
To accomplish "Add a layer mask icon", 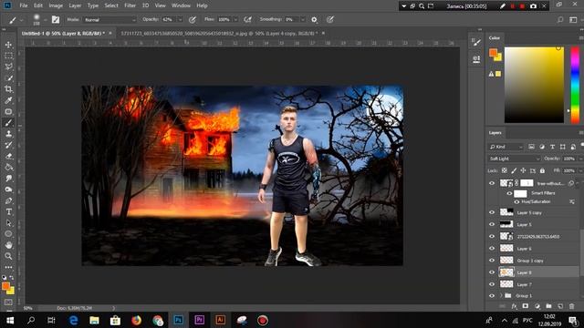I will (526, 306).
